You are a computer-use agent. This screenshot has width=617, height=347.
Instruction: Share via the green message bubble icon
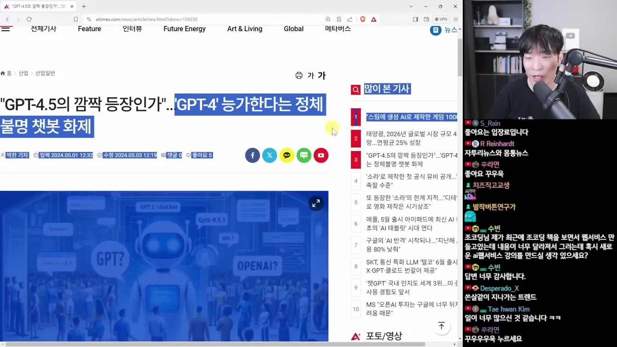304,155
